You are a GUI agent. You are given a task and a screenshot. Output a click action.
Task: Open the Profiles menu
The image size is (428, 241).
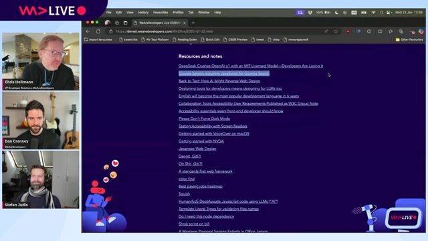click(x=178, y=13)
